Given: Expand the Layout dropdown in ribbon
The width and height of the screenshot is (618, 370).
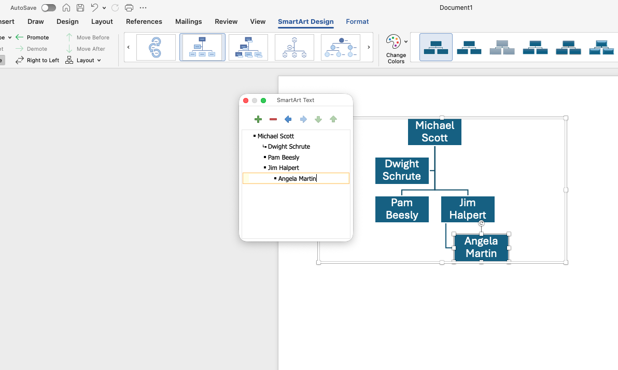Looking at the screenshot, I should click(83, 60).
